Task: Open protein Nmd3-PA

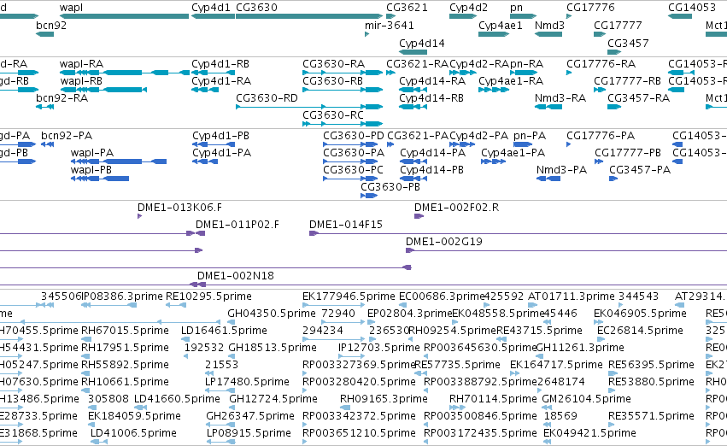Action: [561, 170]
